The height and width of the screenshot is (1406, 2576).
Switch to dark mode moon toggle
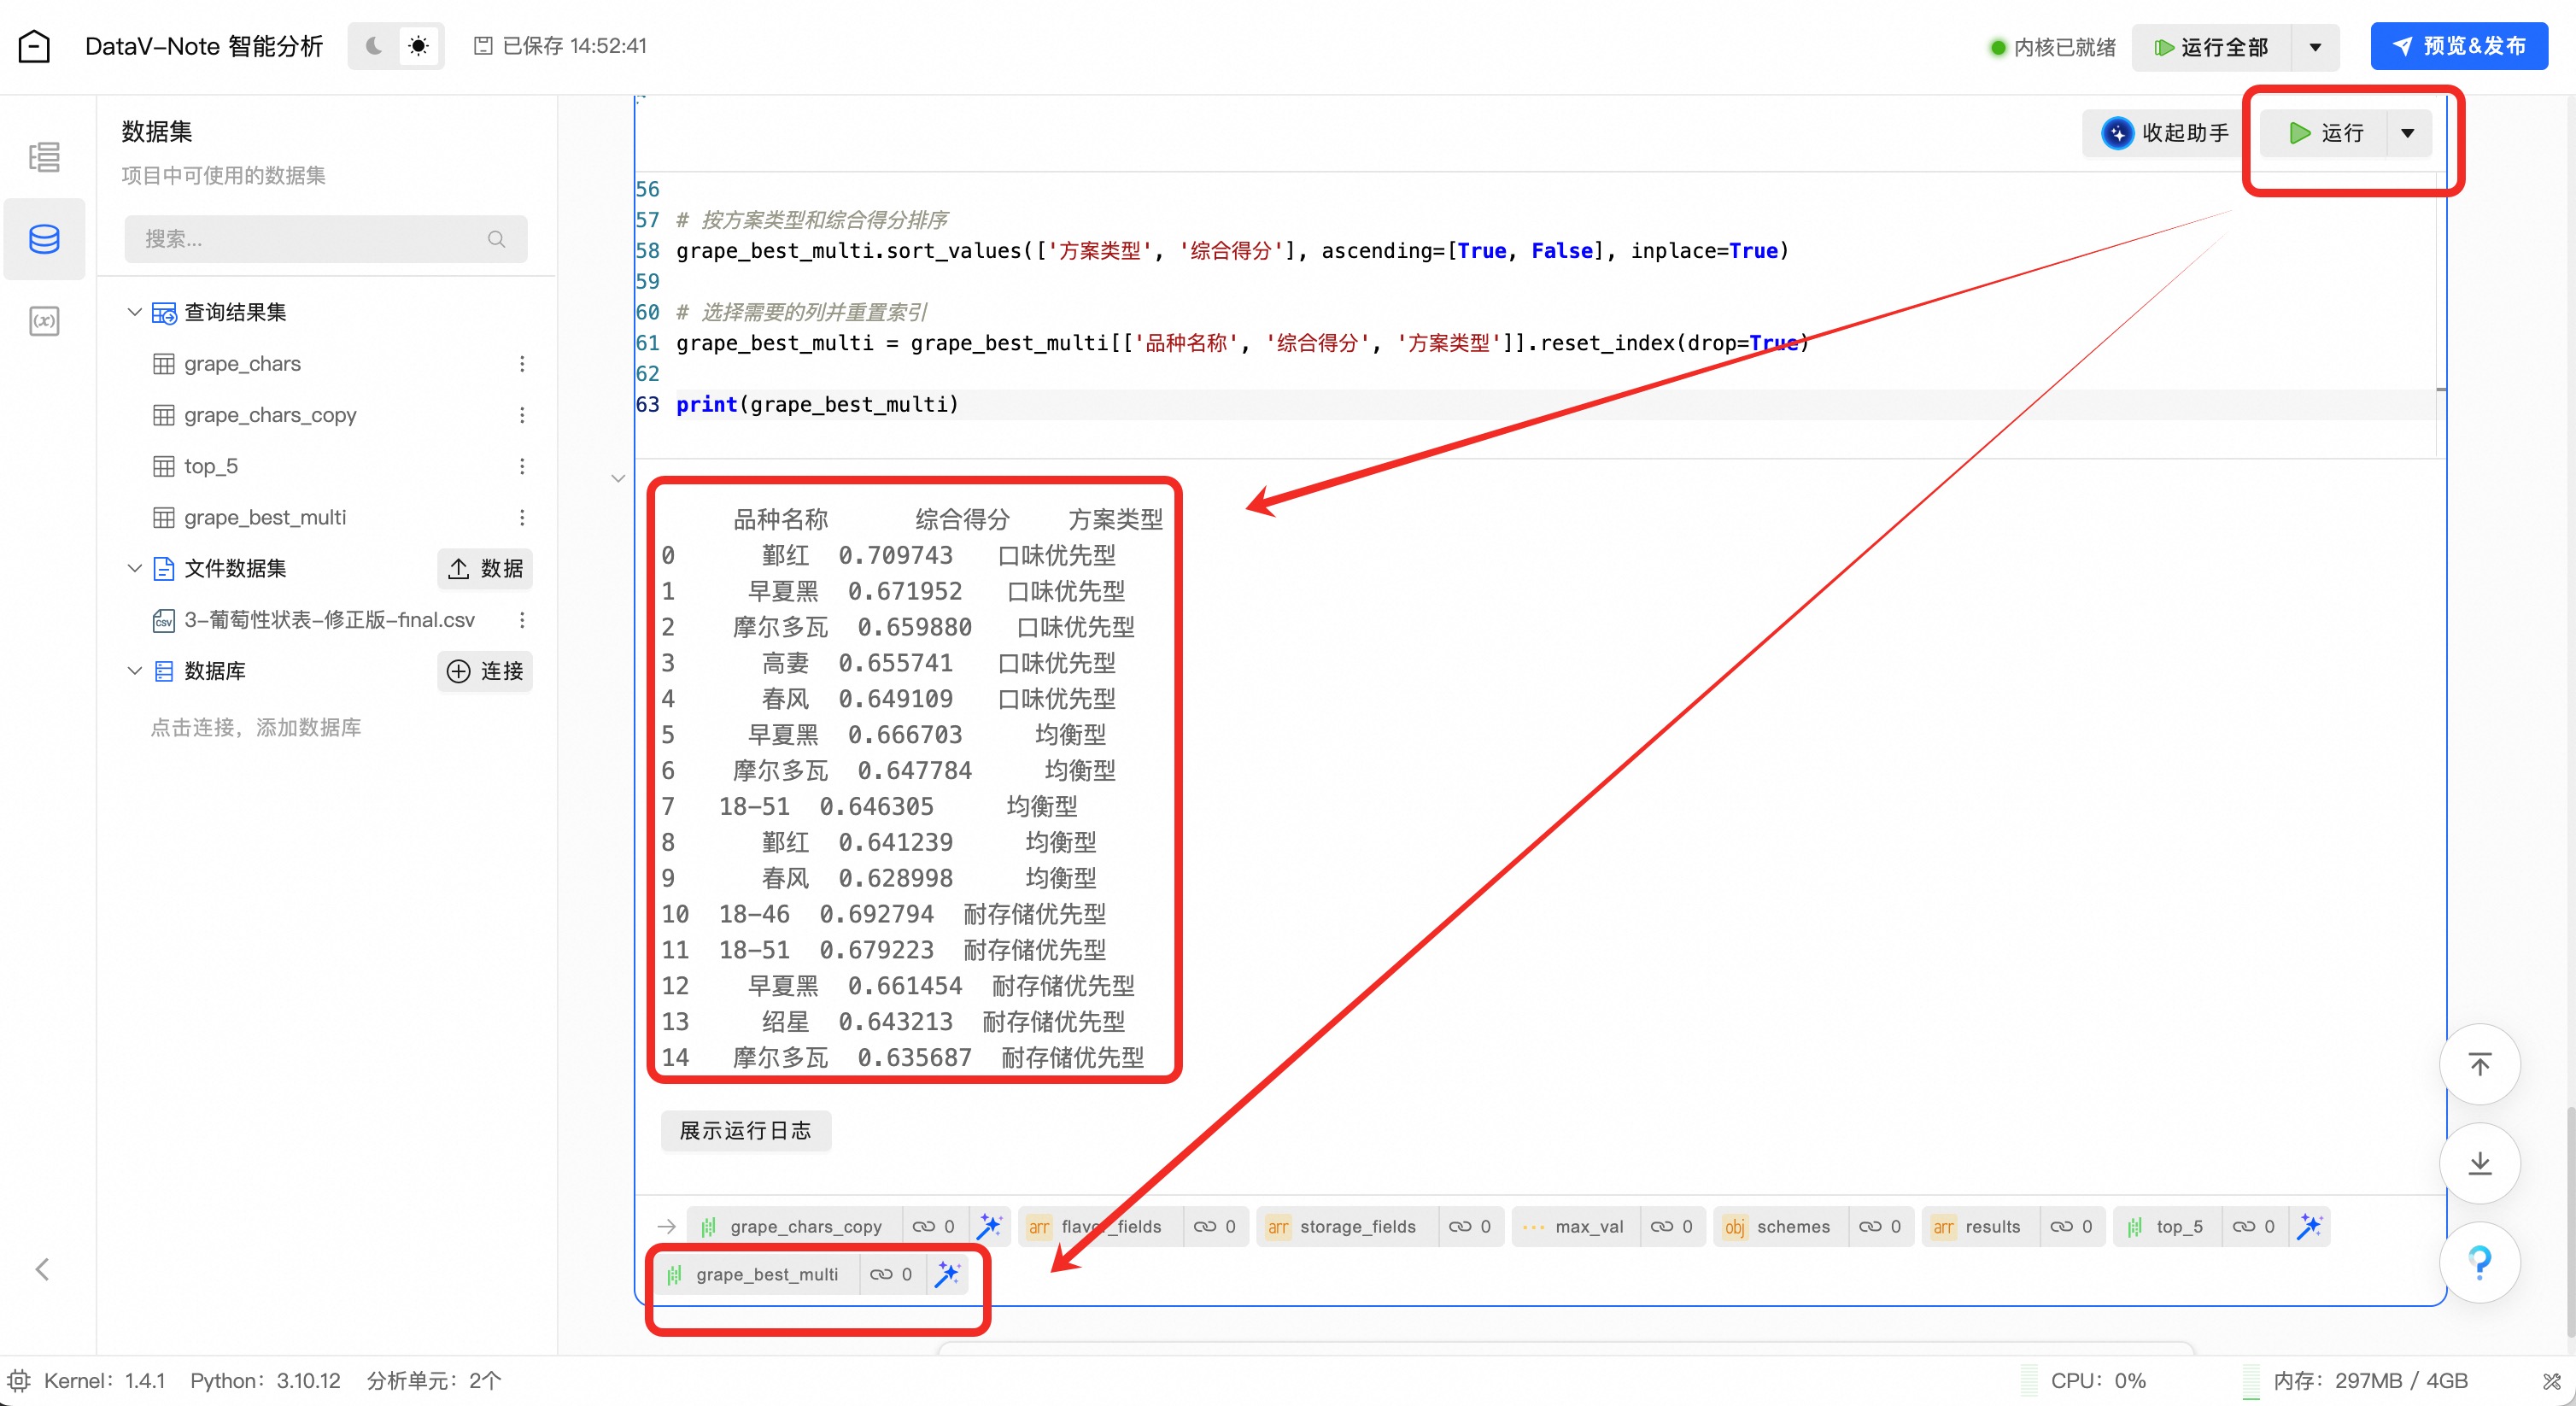(x=374, y=46)
